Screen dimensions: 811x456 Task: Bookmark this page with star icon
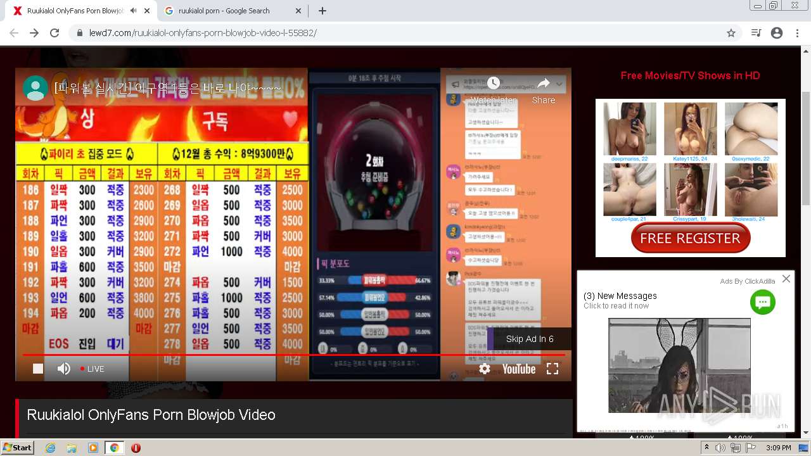tap(731, 33)
